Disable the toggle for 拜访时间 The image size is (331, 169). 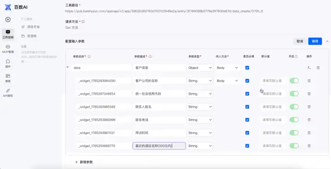[x=294, y=133]
